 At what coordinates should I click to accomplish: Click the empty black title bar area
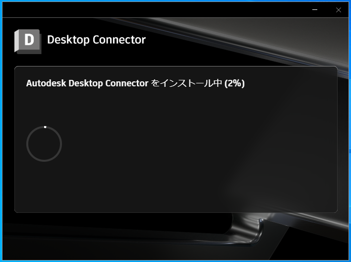pos(157,10)
